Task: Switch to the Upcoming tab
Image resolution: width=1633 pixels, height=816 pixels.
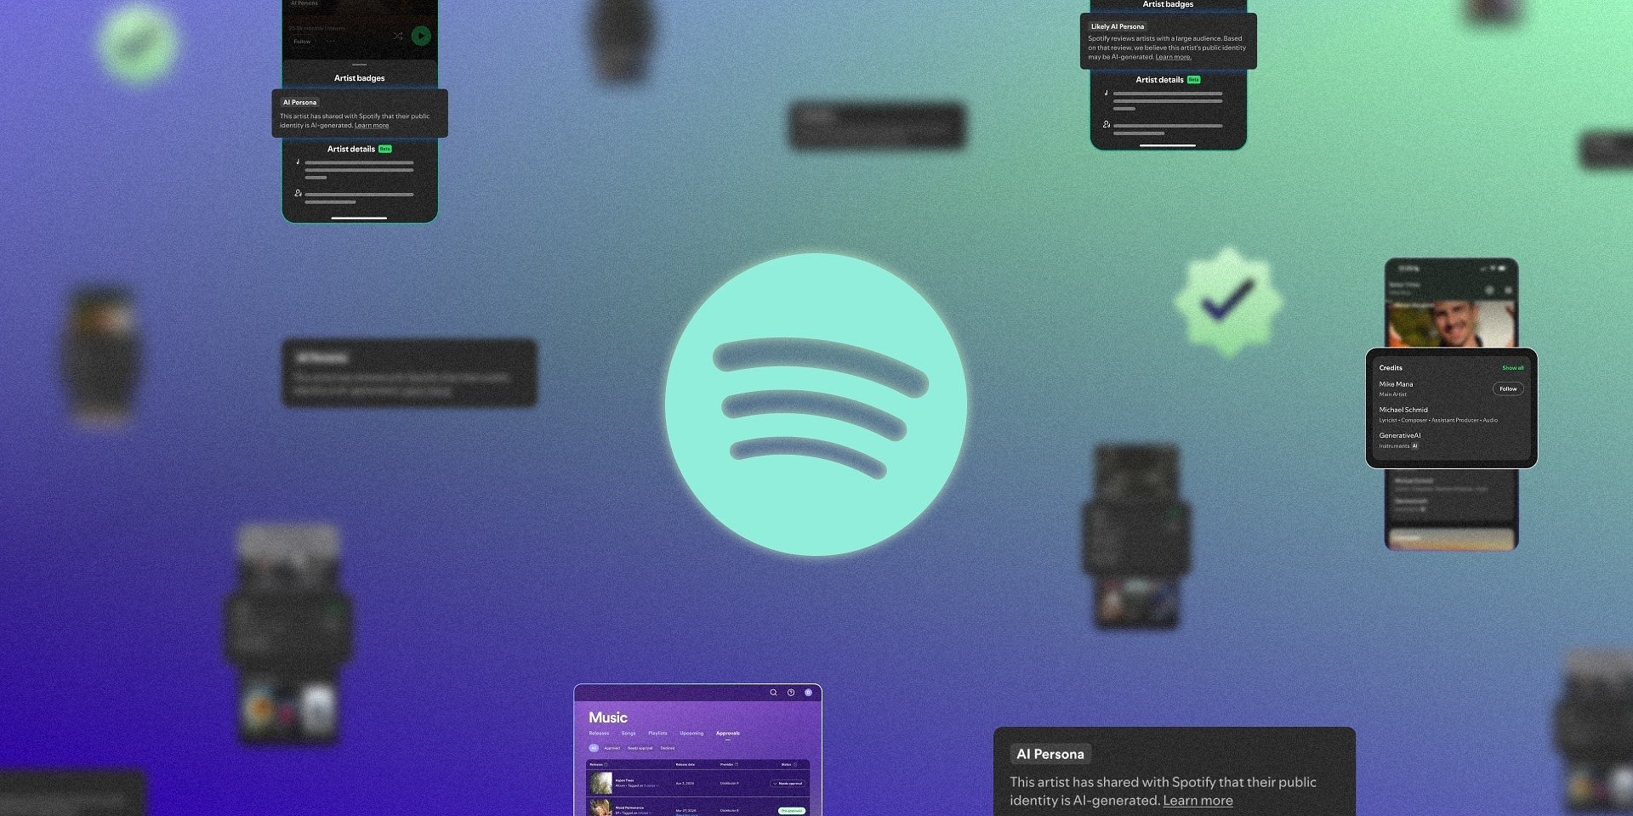Action: click(x=691, y=734)
